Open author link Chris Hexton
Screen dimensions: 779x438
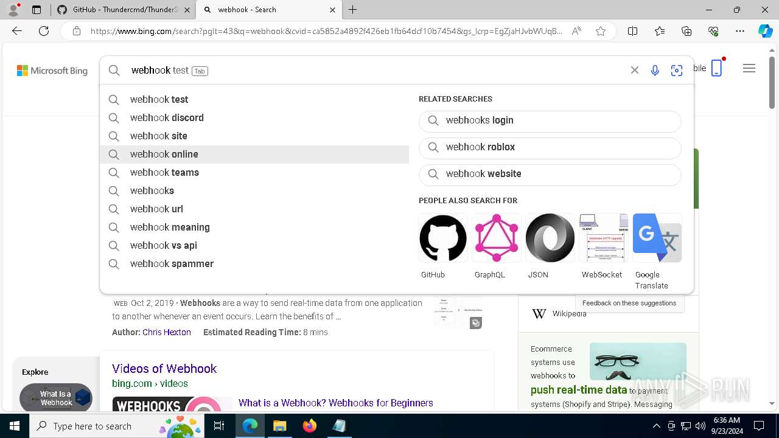(x=167, y=332)
